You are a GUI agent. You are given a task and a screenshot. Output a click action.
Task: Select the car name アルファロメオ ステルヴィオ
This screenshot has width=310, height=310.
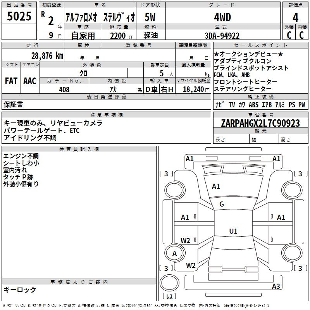(100, 17)
